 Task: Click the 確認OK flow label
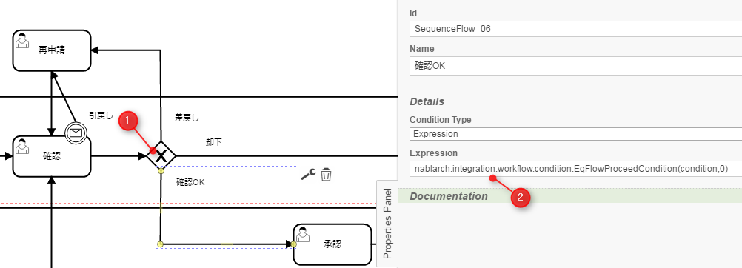(191, 182)
